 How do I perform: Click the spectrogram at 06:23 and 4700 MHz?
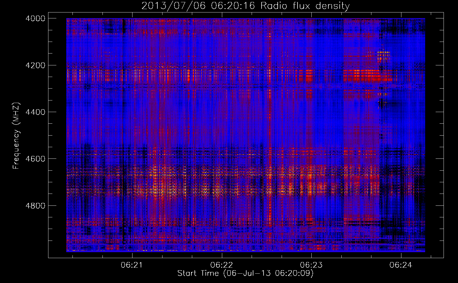(x=311, y=182)
